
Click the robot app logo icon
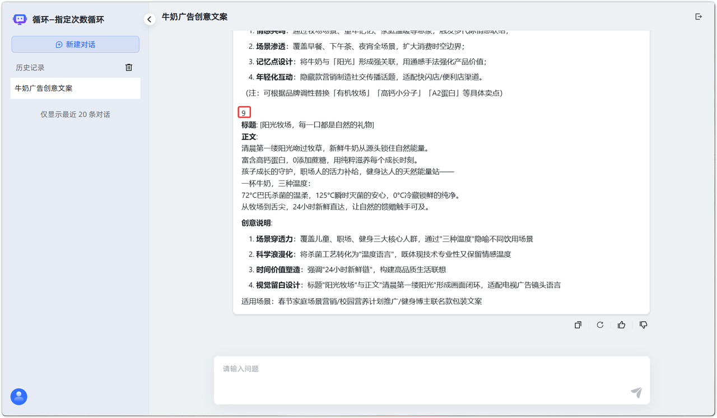tap(20, 20)
